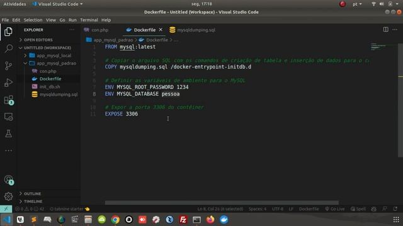Open the Accounts menu icon
Image resolution: width=403 pixels, height=226 pixels.
click(8, 180)
